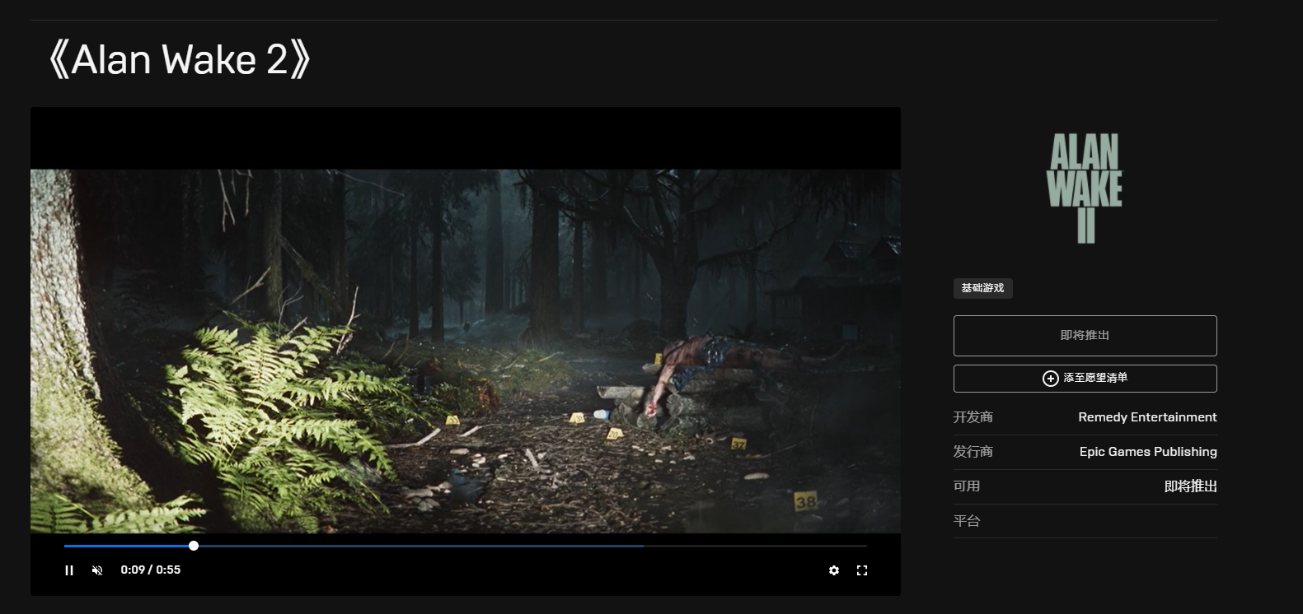The width and height of the screenshot is (1303, 614).
Task: Pause the Alan Wake 2 trailer
Action: click(x=69, y=570)
